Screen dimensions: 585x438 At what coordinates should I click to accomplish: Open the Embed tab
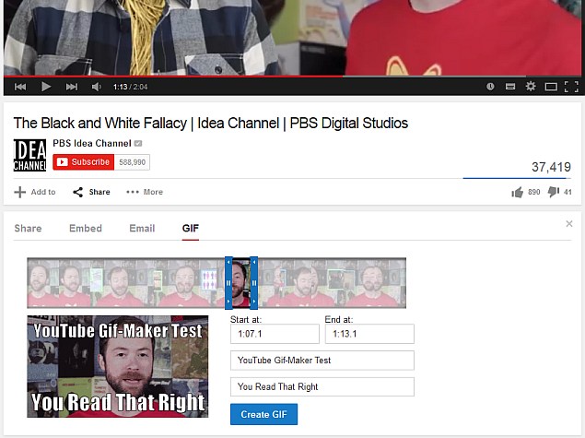[86, 228]
